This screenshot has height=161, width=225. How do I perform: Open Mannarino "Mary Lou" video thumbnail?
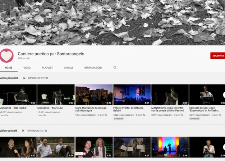[56, 95]
